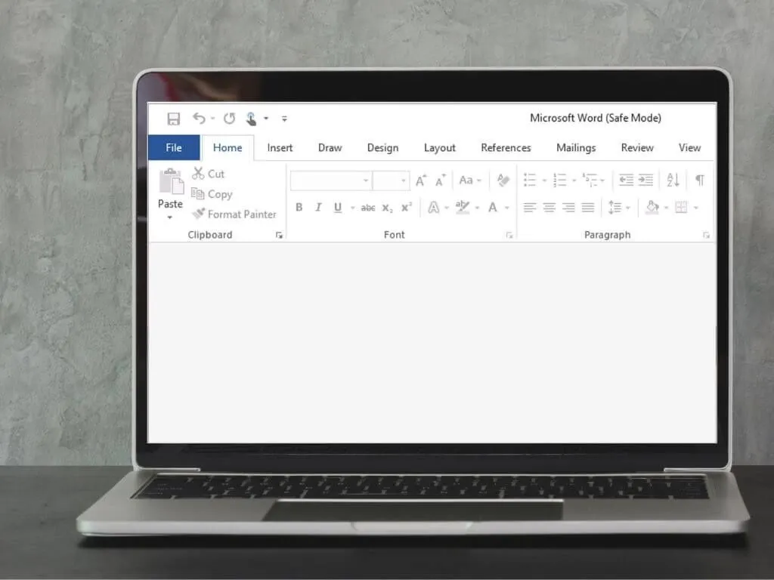Click the Align Left icon
Image resolution: width=774 pixels, height=580 pixels.
point(530,208)
